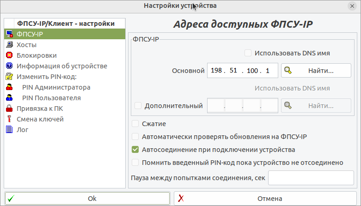Click the first octet of Основной IP

pyautogui.click(x=216, y=71)
